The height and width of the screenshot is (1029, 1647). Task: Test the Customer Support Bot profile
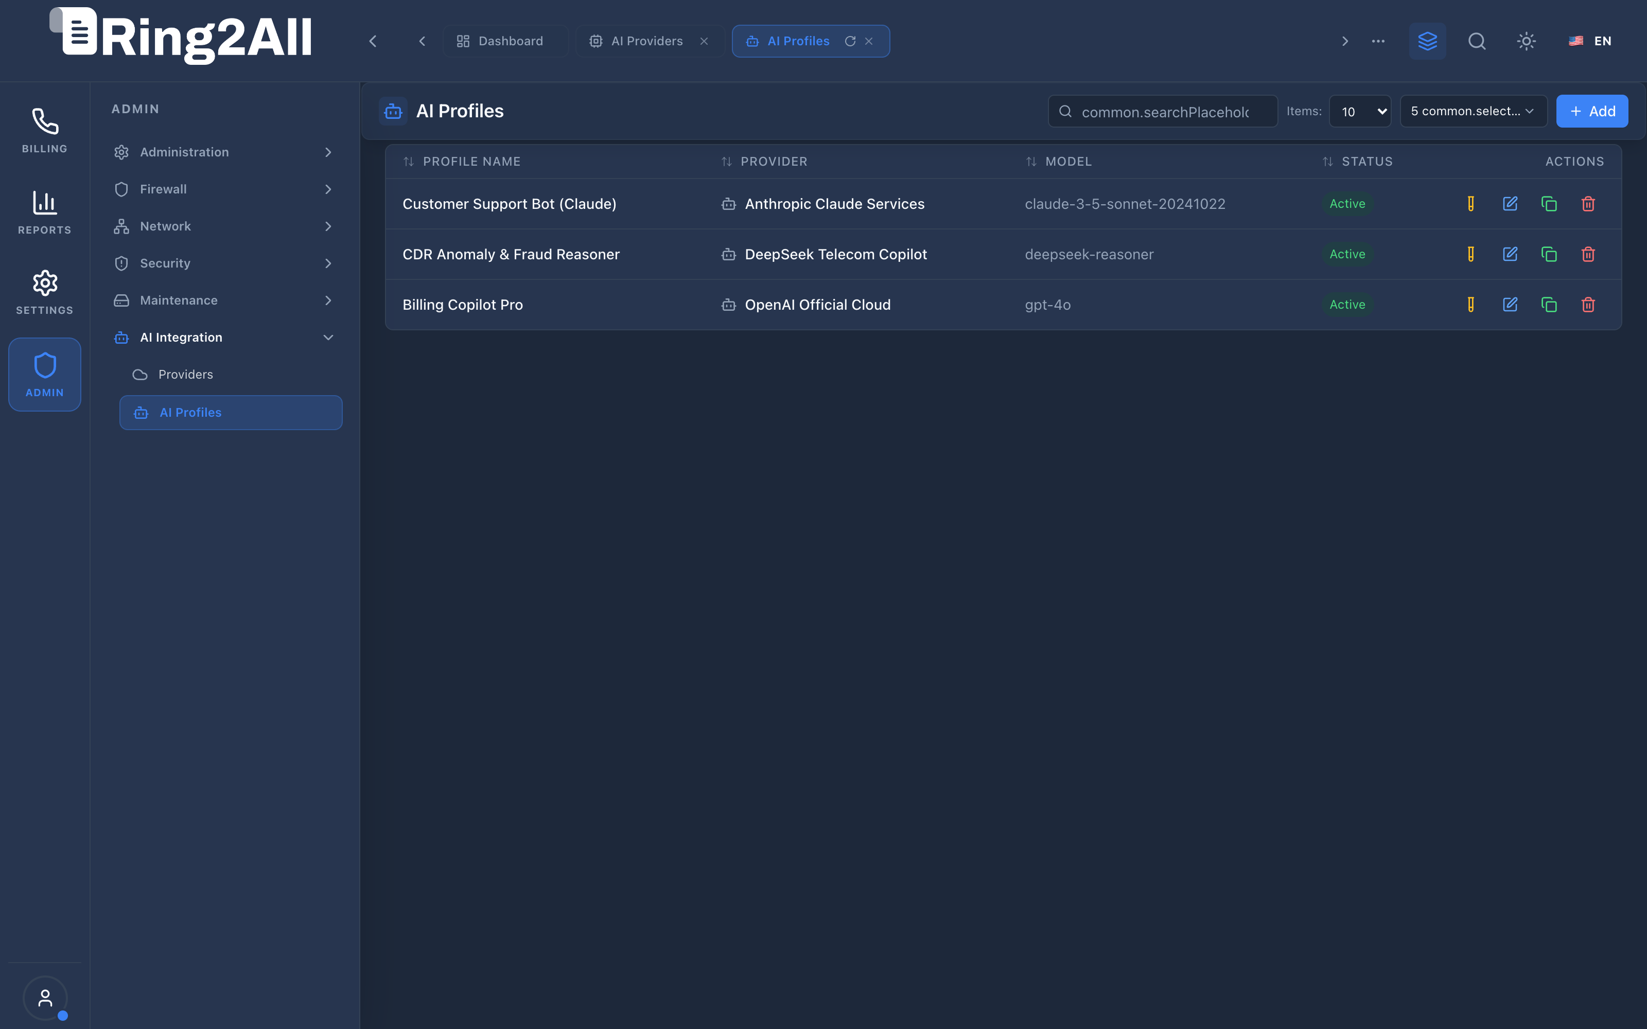(1471, 204)
